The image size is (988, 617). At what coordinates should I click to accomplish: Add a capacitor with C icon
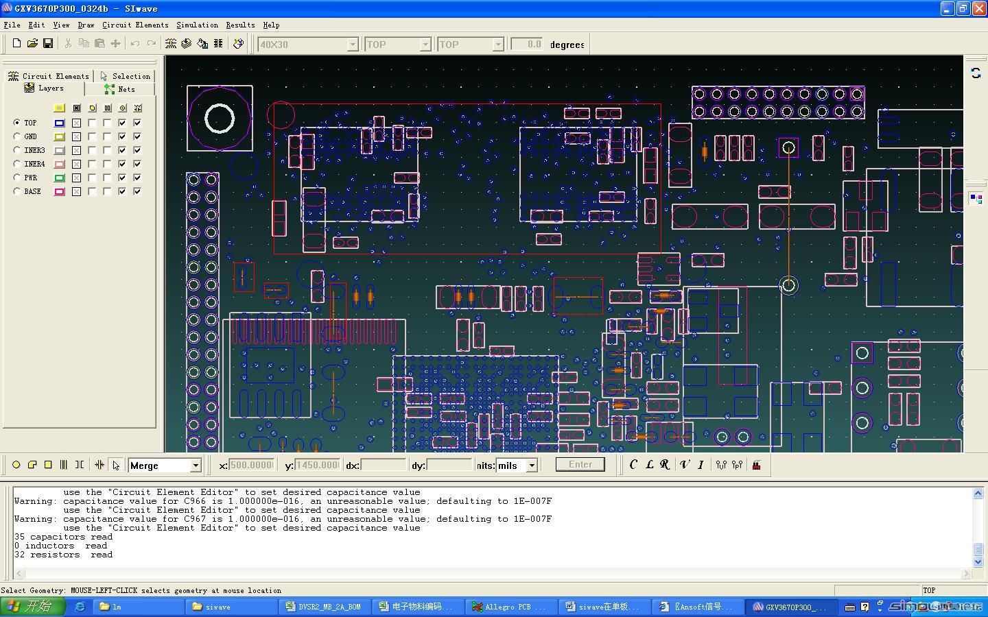pos(633,465)
